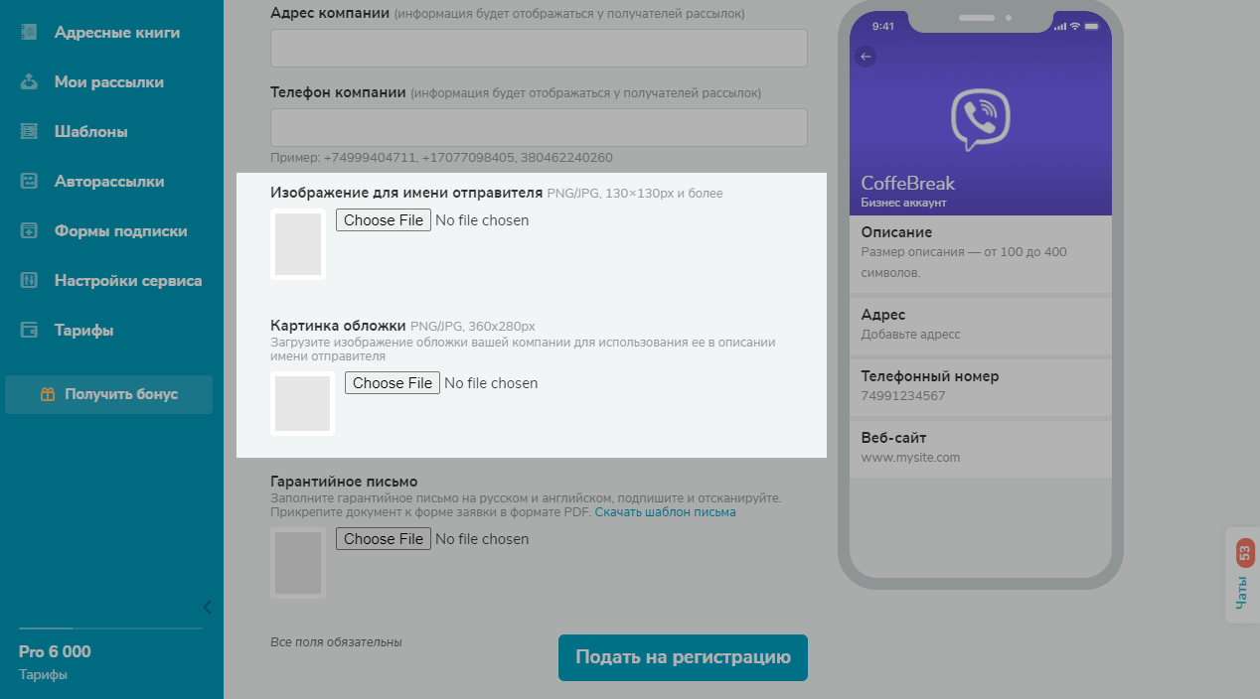Open the Чаты side tab
This screenshot has width=1260, height=699.
point(1243,576)
